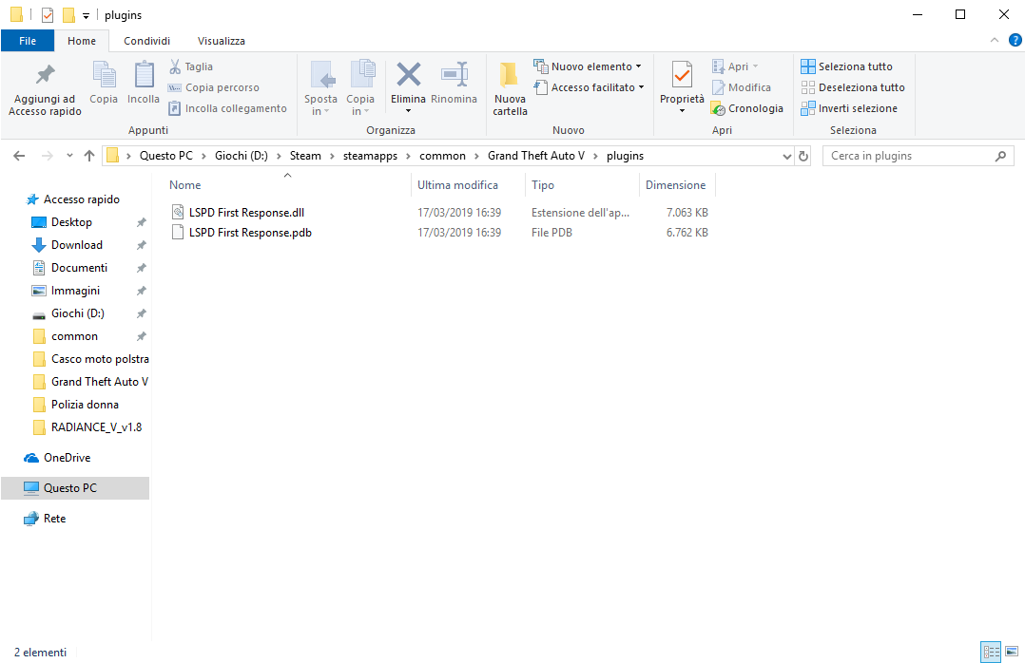Pin folder with Aggiungi ad Accesso rapido
Screen dimensions: 1025x663
pyautogui.click(x=45, y=89)
